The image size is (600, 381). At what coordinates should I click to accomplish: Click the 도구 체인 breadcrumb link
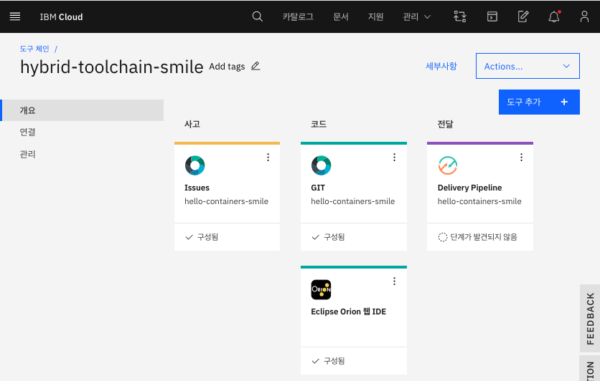click(x=34, y=49)
